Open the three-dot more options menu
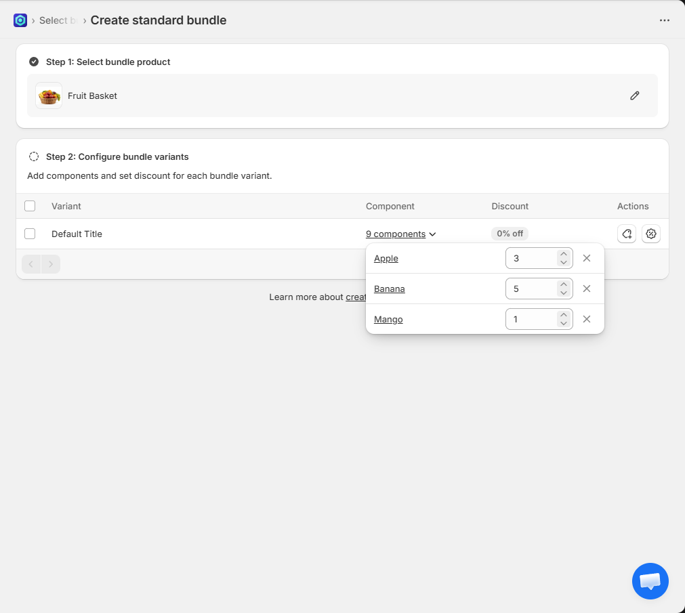Viewport: 685px width, 613px height. pyautogui.click(x=665, y=20)
